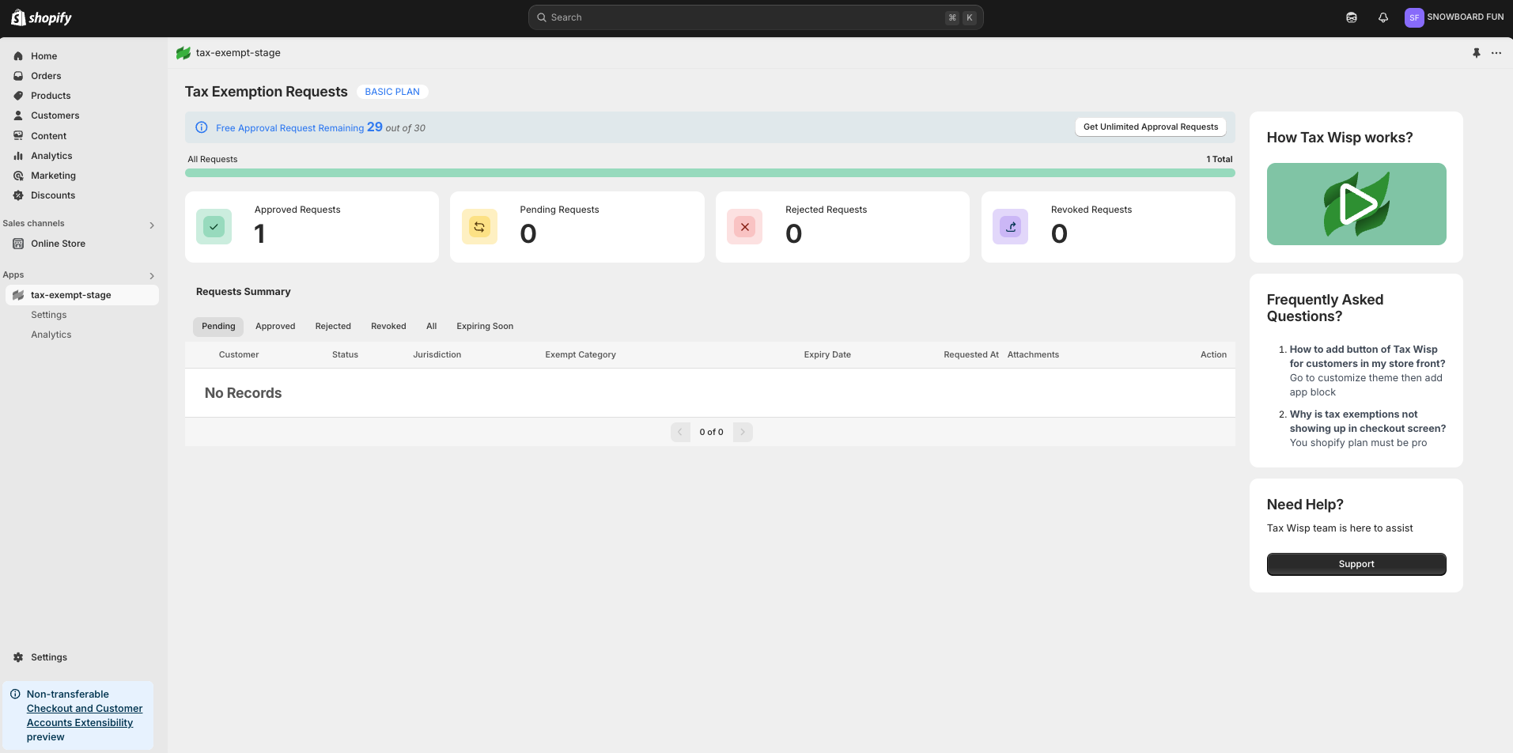The height and width of the screenshot is (753, 1513).
Task: Click the Shopify logo
Action: pos(41,17)
